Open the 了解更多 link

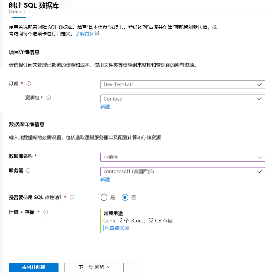(x=85, y=34)
